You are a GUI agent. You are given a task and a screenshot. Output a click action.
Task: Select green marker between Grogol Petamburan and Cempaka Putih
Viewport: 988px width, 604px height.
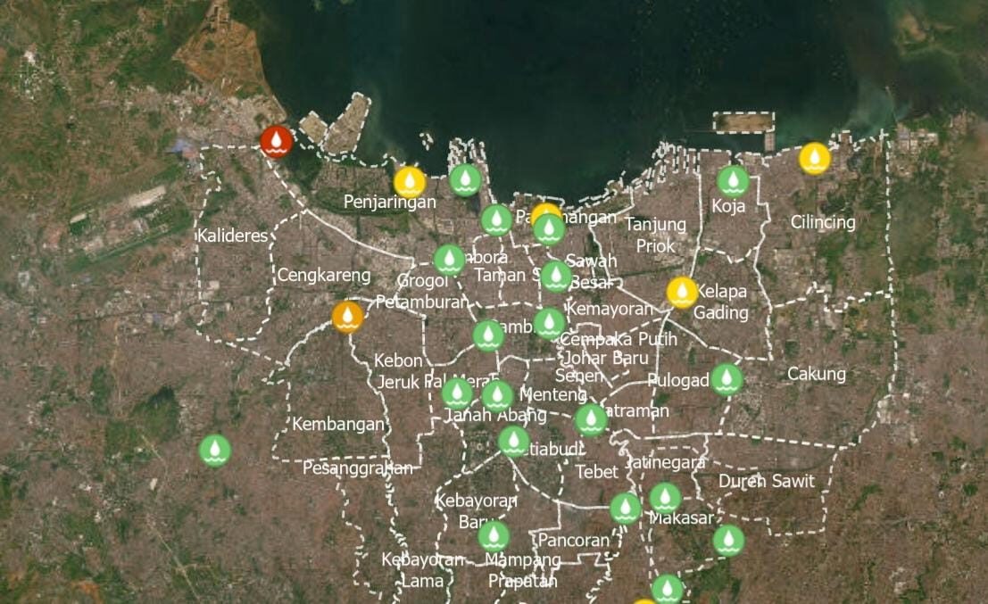488,335
